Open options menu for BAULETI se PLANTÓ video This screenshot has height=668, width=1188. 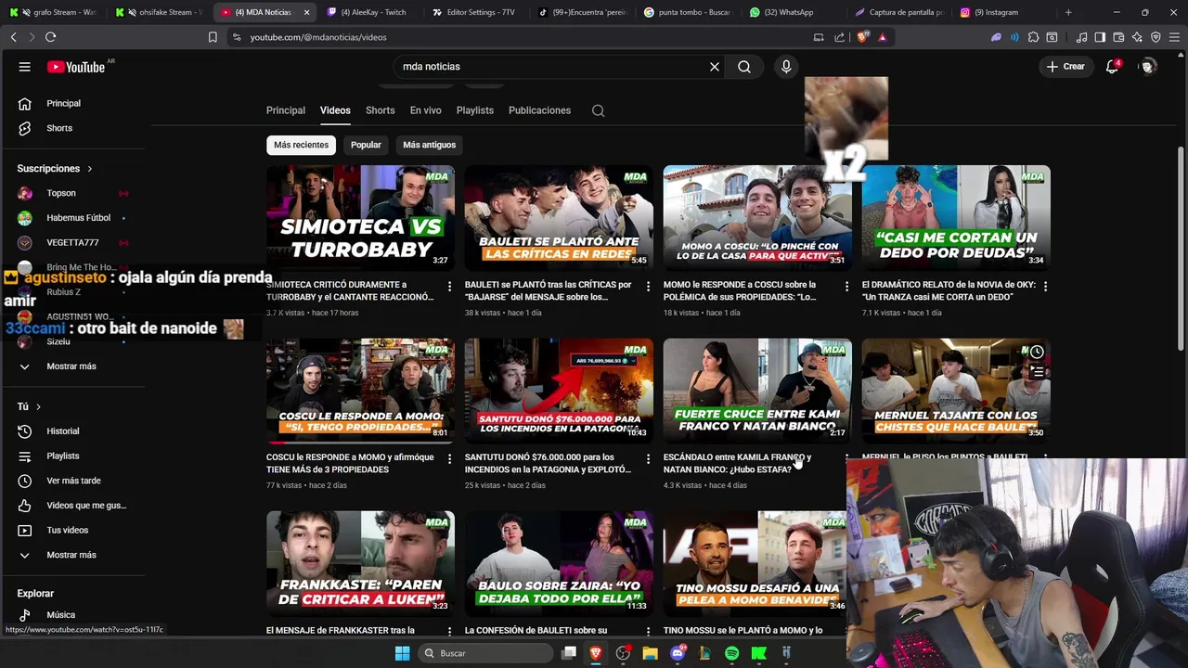(x=648, y=287)
